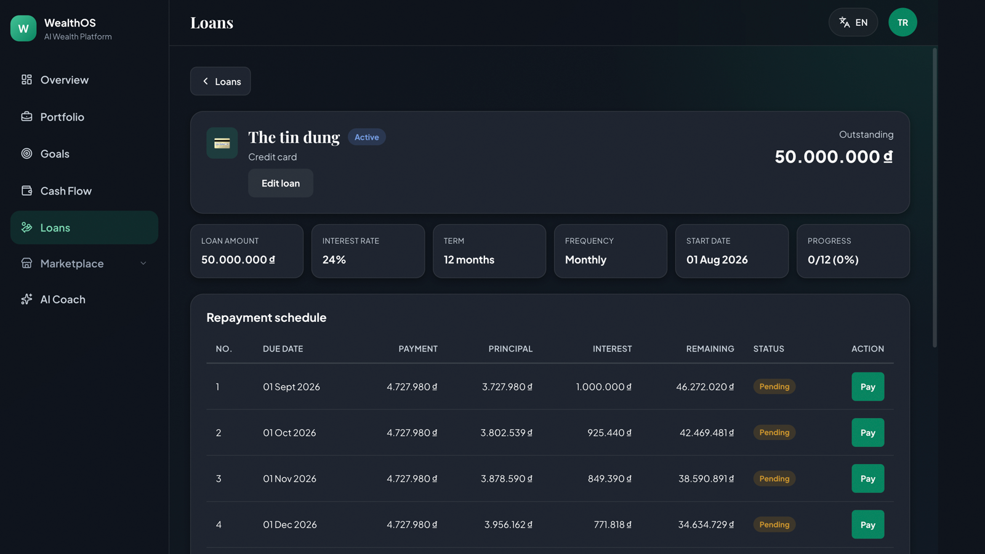Pay installment number 4
985x554 pixels.
[x=867, y=524]
